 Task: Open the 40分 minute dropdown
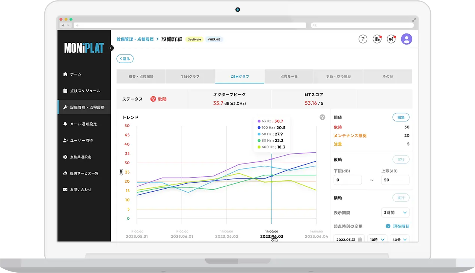tap(400, 239)
